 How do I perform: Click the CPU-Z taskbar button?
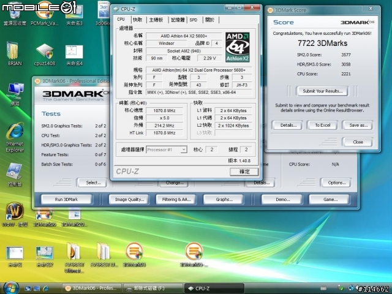214,288
